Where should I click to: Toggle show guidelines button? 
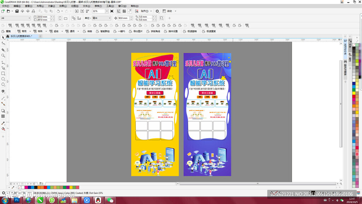pyautogui.click(x=130, y=11)
